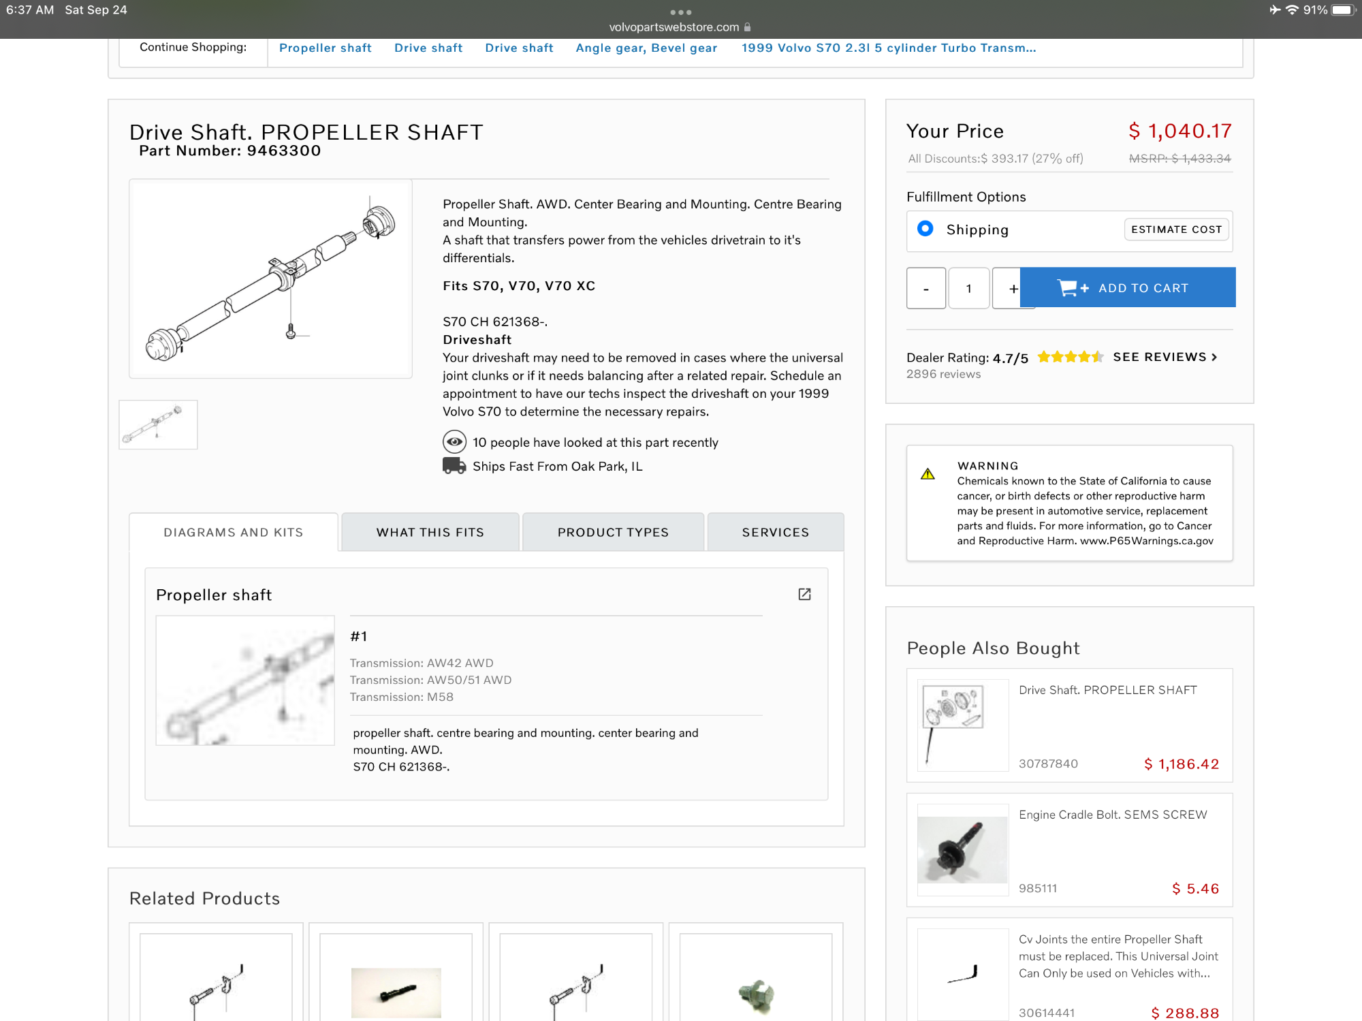Viewport: 1362px width, 1021px height.
Task: Click the dealer rating stars
Action: pos(1070,357)
